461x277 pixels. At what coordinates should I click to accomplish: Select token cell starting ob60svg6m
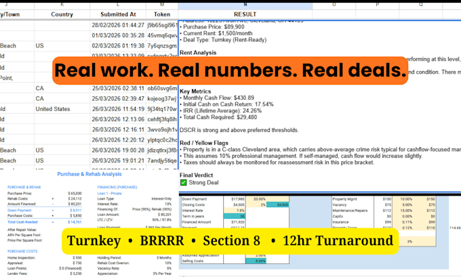coord(162,89)
